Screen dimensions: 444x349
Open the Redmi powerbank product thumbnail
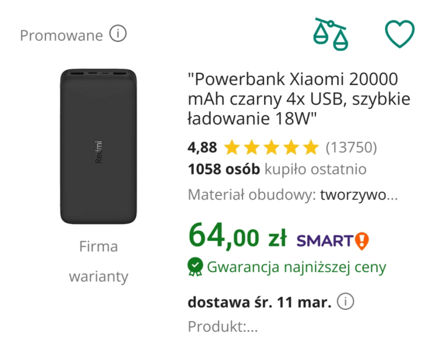[98, 147]
